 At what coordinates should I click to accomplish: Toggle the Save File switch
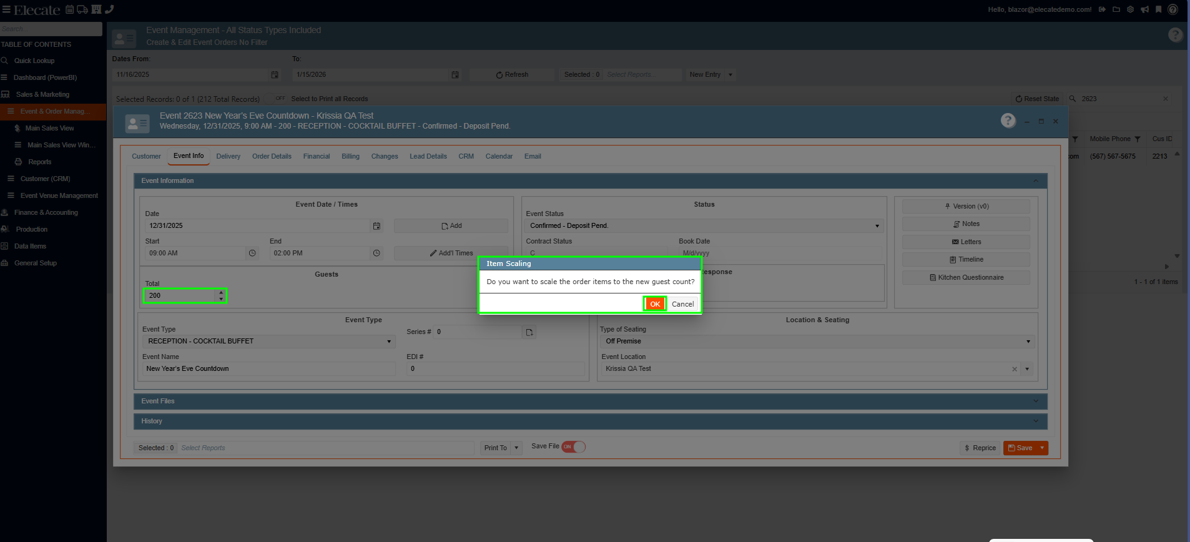573,447
